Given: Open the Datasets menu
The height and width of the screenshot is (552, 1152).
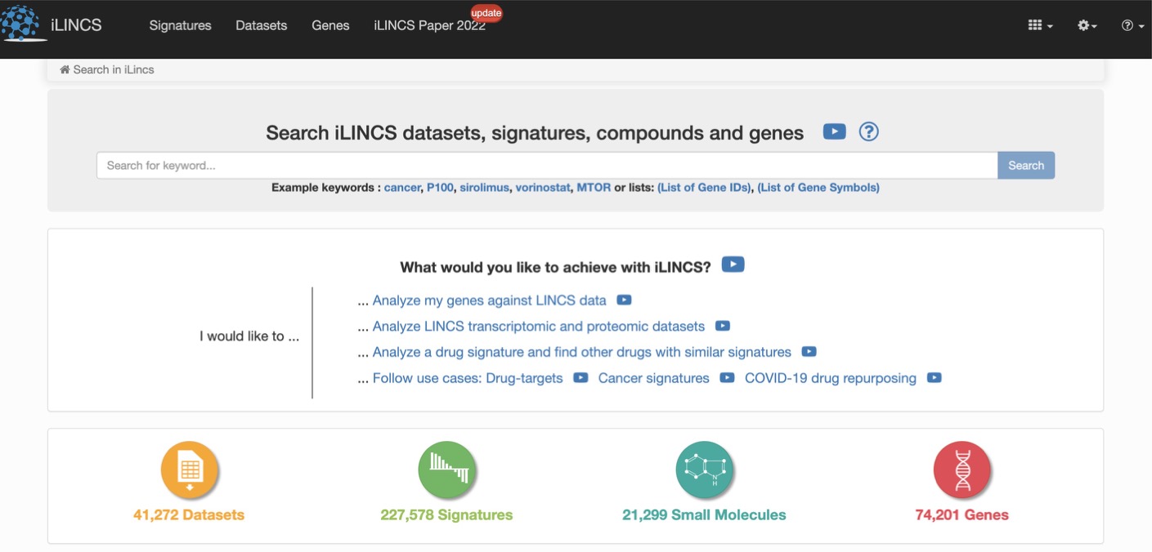Looking at the screenshot, I should point(262,25).
